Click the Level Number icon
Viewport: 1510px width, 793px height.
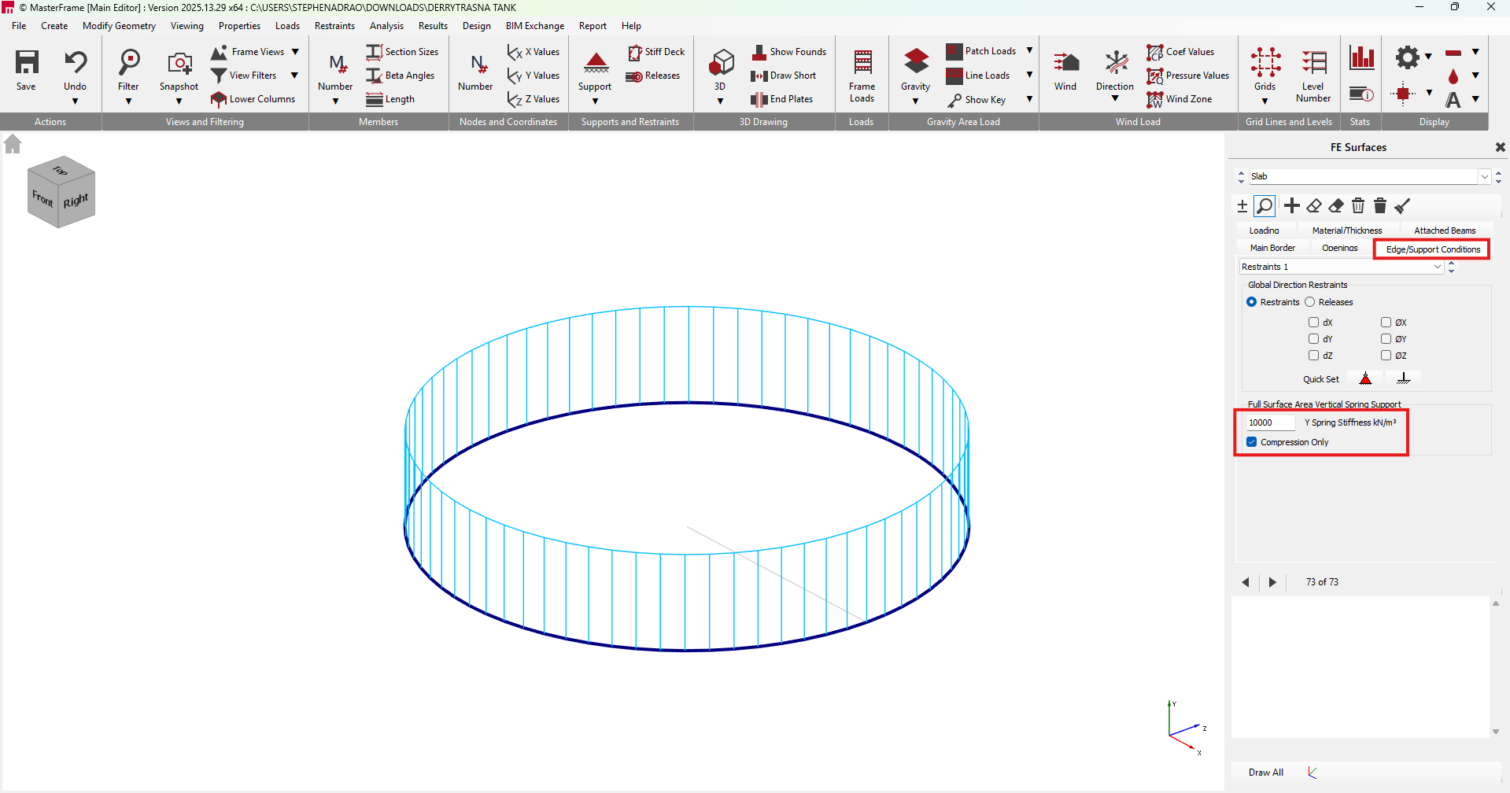click(x=1313, y=63)
